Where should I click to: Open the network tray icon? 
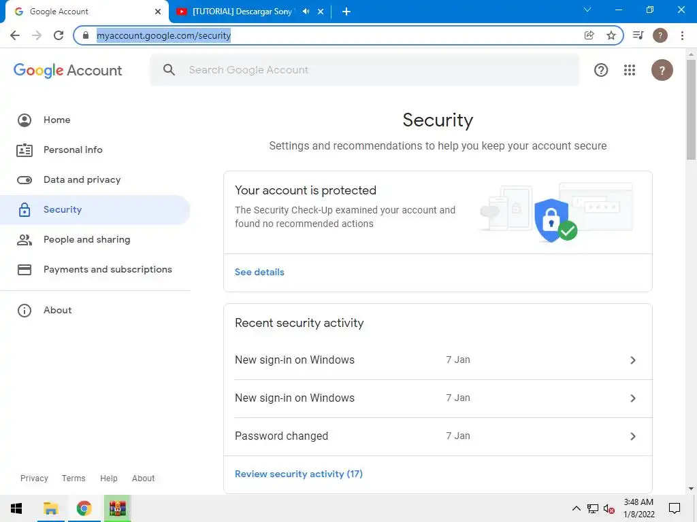coord(593,508)
